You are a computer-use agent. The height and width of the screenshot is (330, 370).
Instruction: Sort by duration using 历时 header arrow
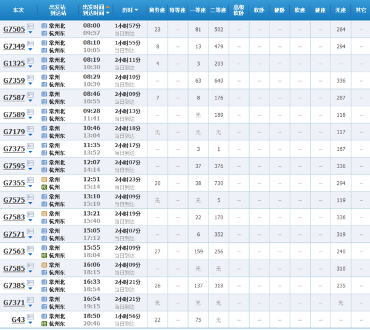[x=136, y=11]
